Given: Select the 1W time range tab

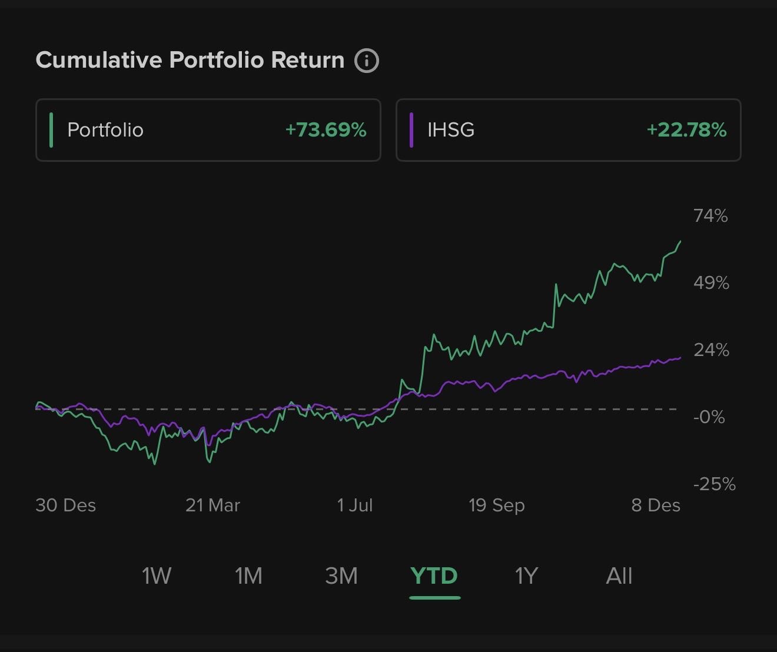Looking at the screenshot, I should (x=157, y=576).
